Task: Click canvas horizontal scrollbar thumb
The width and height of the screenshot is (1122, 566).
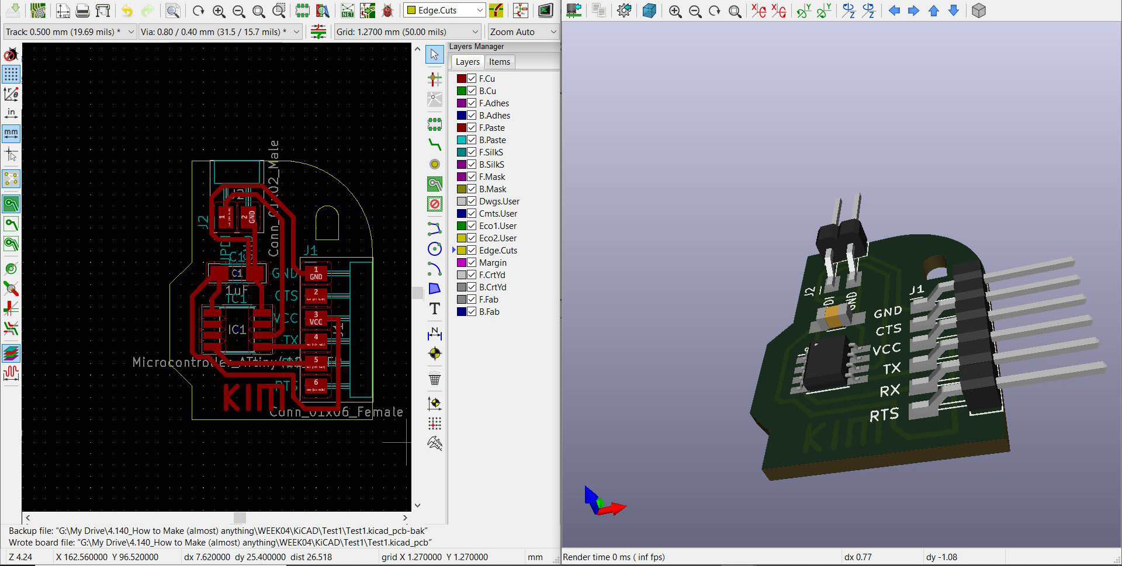Action: click(x=240, y=518)
